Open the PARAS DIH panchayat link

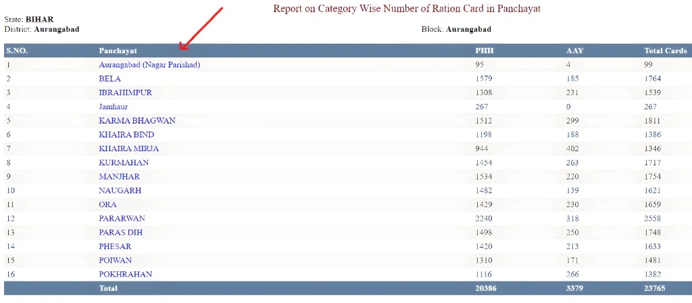(120, 233)
